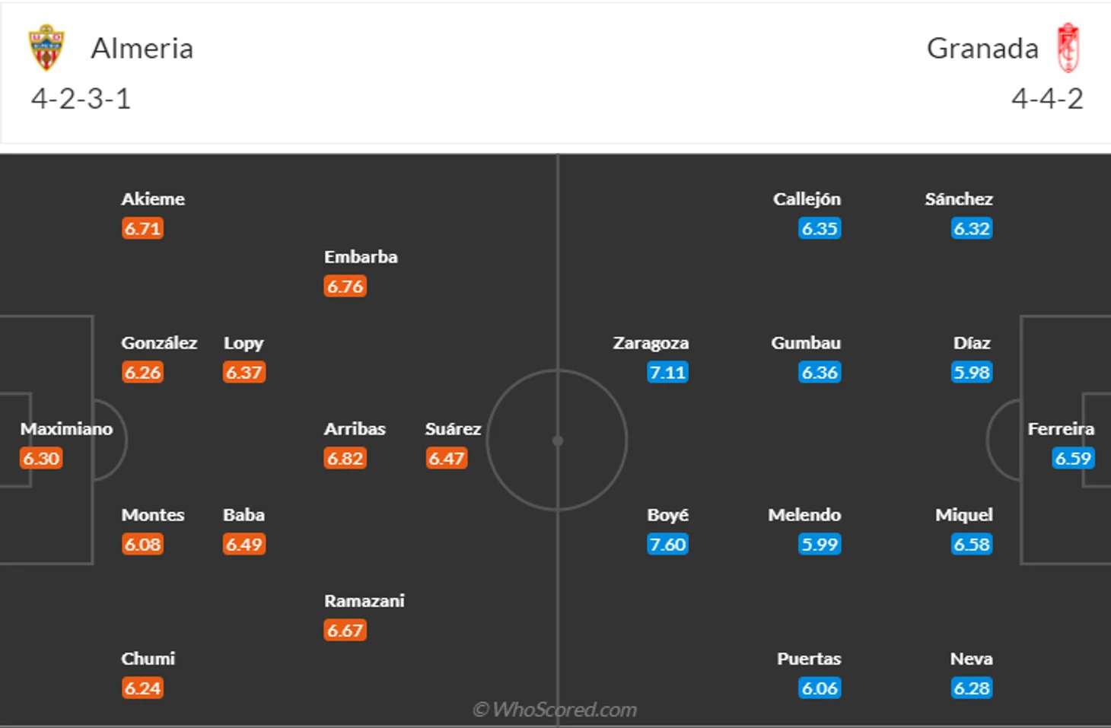Click Puertas's 6.06 rating badge
Screen dimensions: 1111x728
820,688
